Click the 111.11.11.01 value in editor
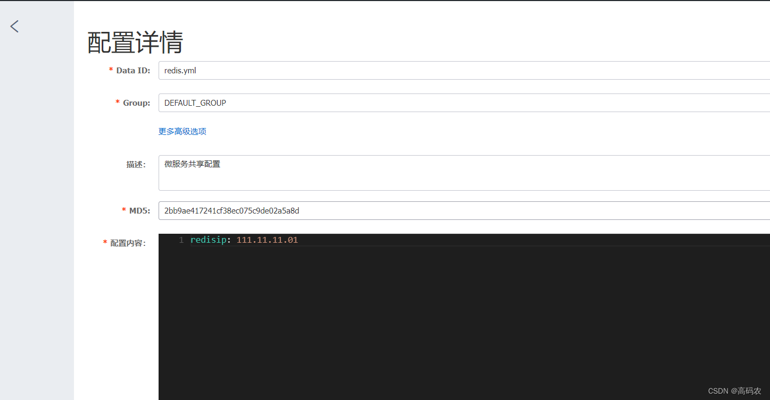 (267, 240)
